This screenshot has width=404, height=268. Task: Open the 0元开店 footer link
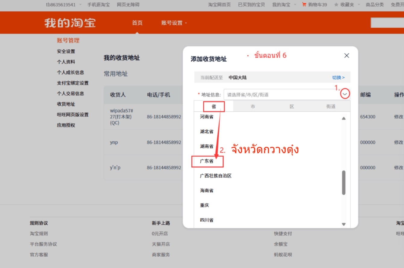point(160,233)
